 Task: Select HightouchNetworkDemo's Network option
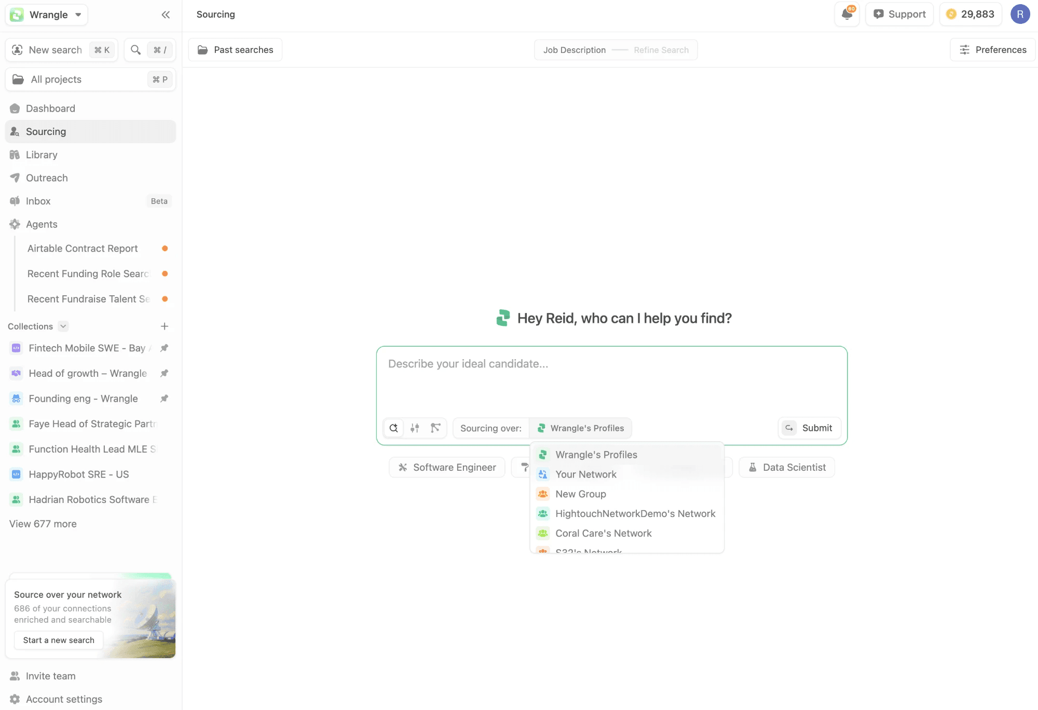[x=627, y=514]
